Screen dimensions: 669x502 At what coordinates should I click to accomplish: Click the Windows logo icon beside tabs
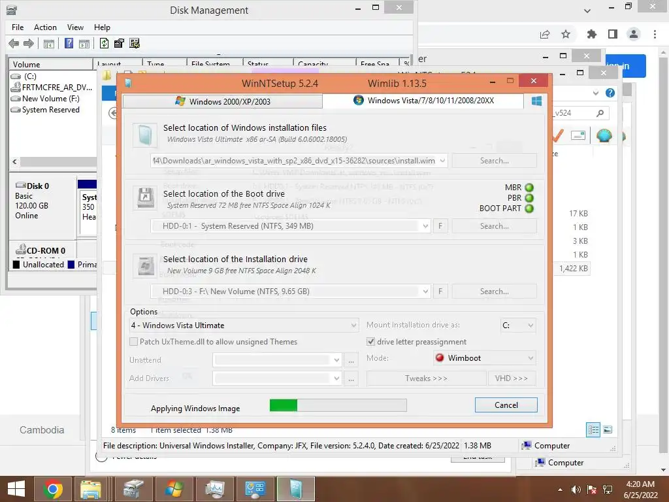coord(536,101)
